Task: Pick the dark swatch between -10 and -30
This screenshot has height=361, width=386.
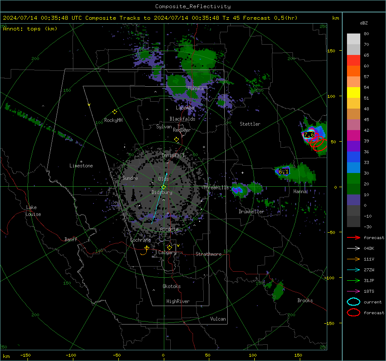Action: pos(353,221)
